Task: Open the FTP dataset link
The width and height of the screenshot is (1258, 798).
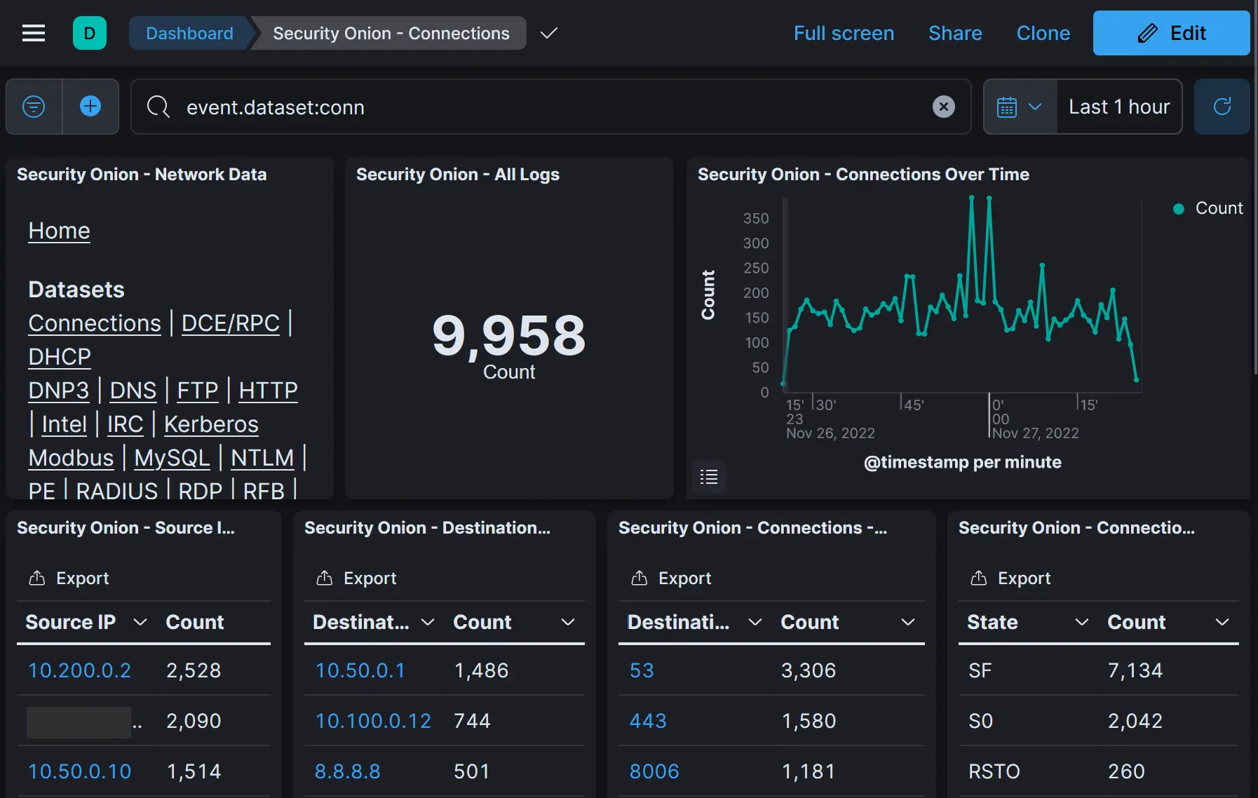Action: tap(197, 390)
